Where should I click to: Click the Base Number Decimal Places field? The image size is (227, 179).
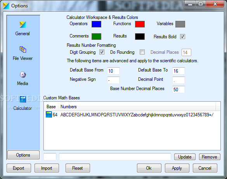click(x=178, y=89)
